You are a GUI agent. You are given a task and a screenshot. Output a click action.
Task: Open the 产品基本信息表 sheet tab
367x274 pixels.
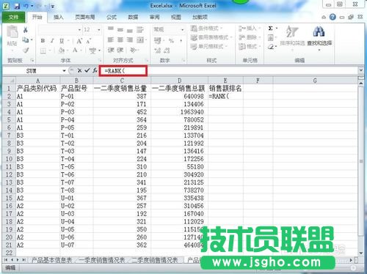click(51, 260)
